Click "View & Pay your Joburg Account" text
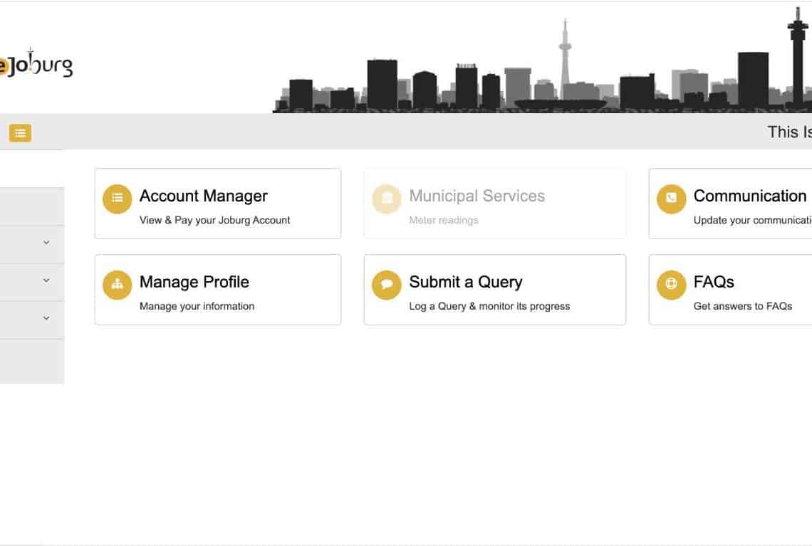Screen dimensions: 812x546 [x=215, y=220]
